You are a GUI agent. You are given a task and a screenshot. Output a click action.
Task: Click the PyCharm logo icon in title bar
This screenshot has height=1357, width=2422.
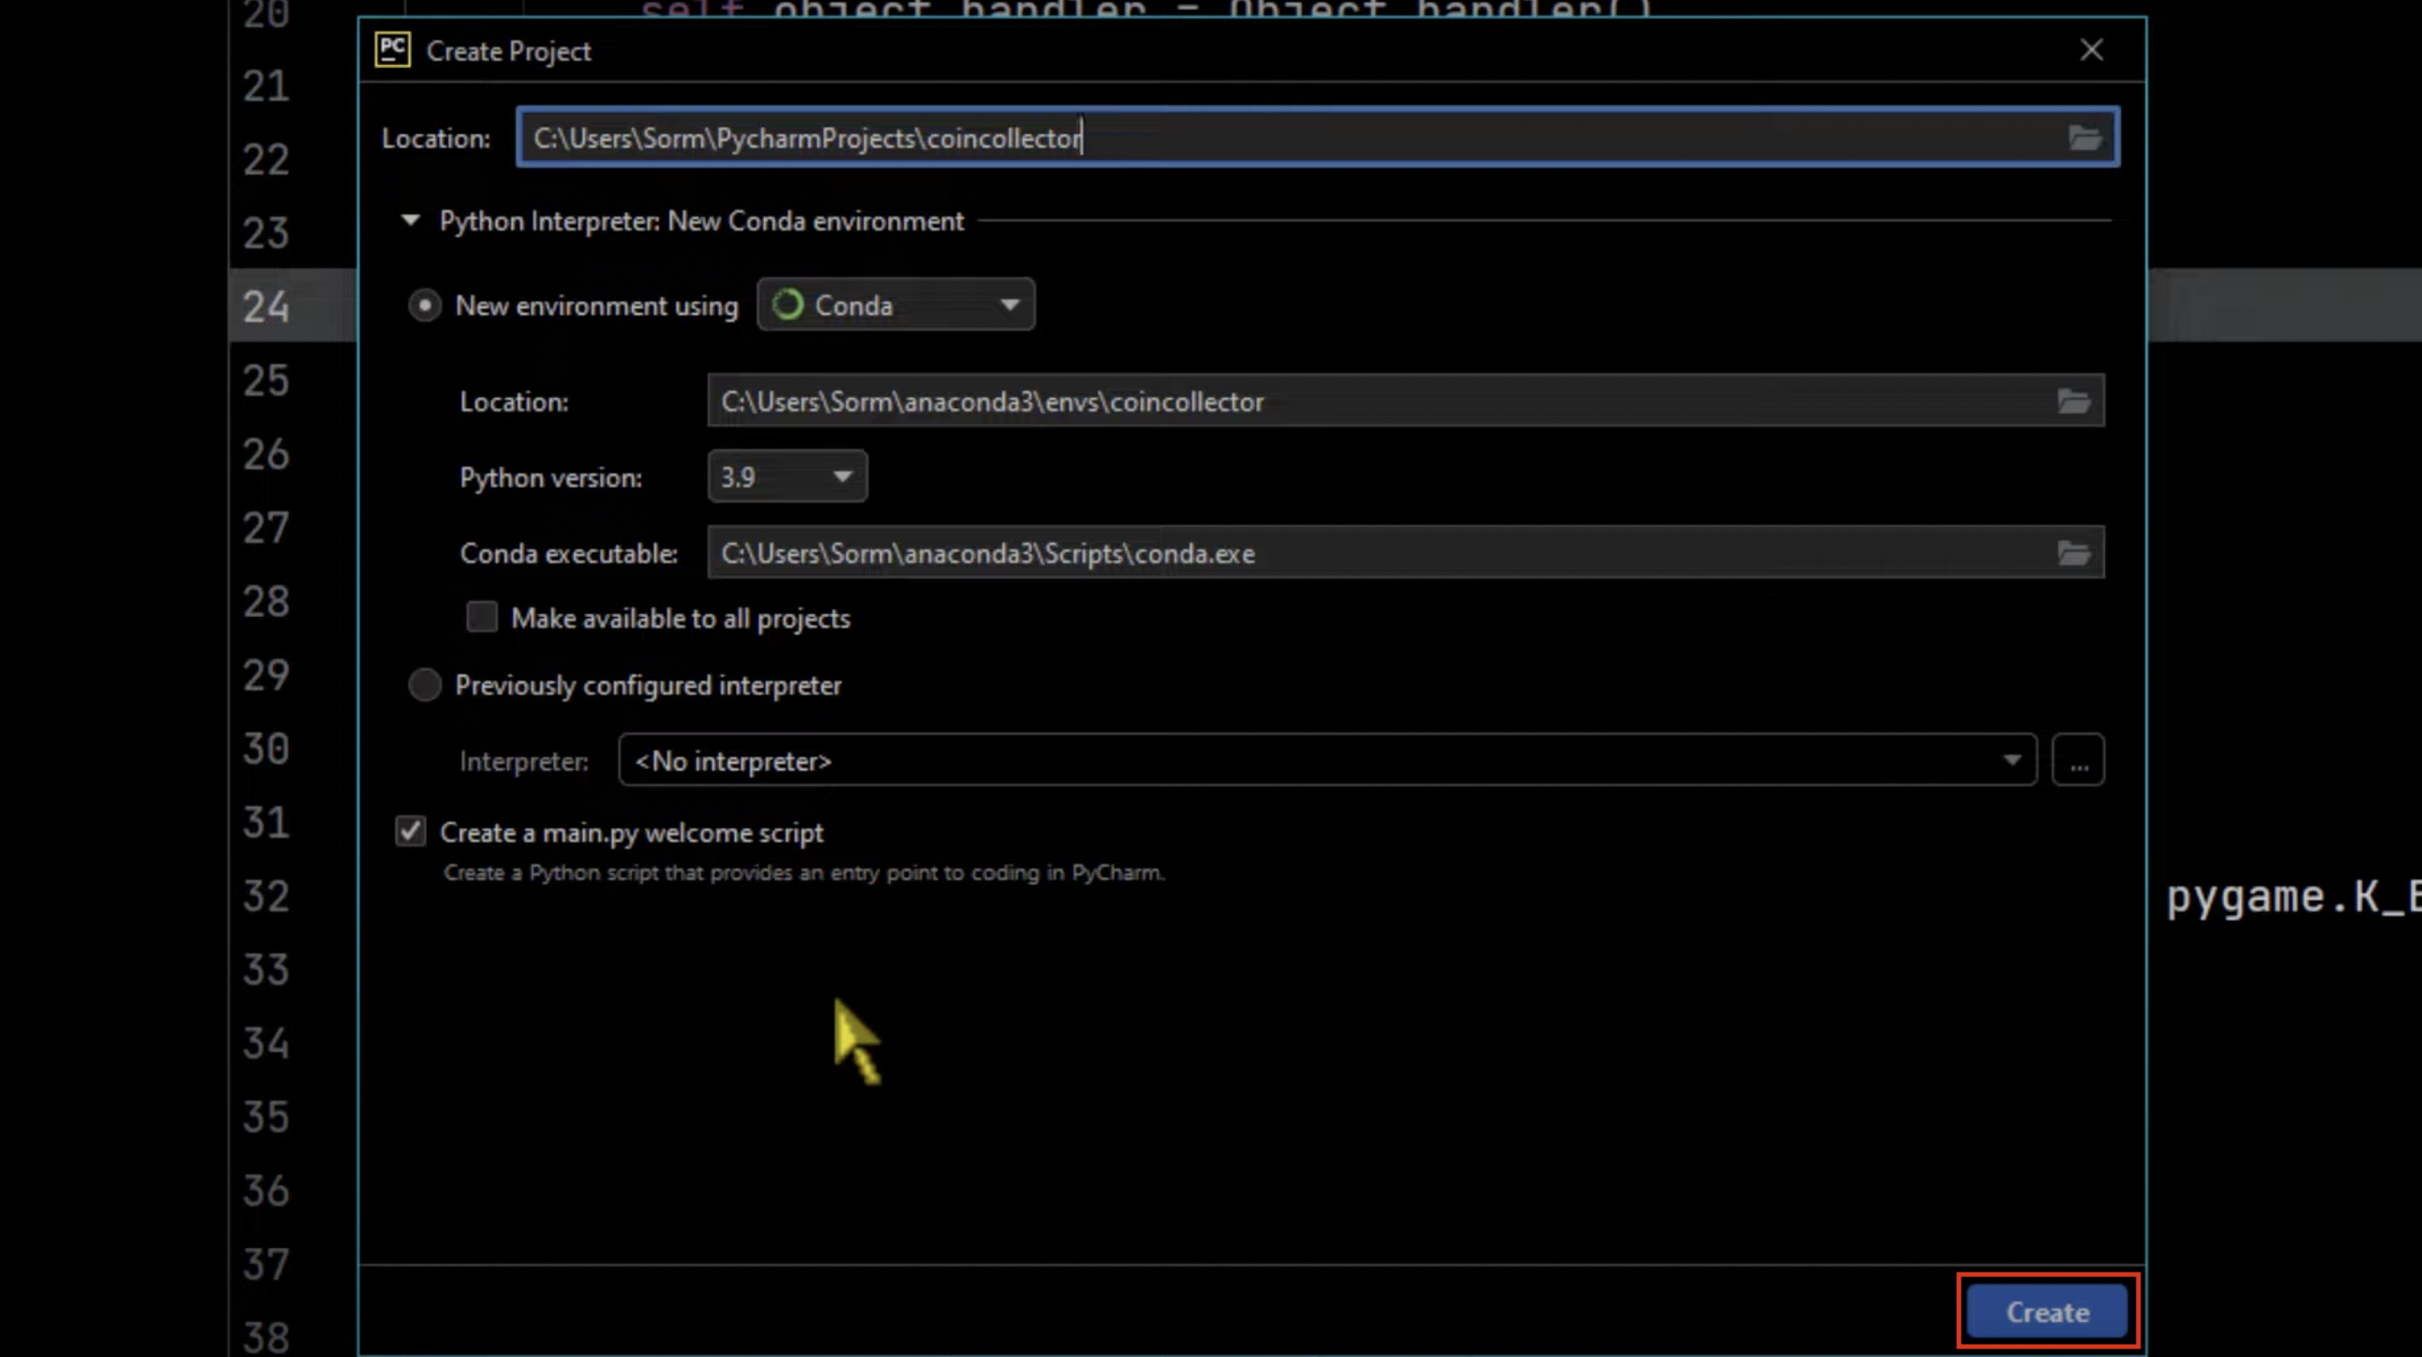coord(392,50)
